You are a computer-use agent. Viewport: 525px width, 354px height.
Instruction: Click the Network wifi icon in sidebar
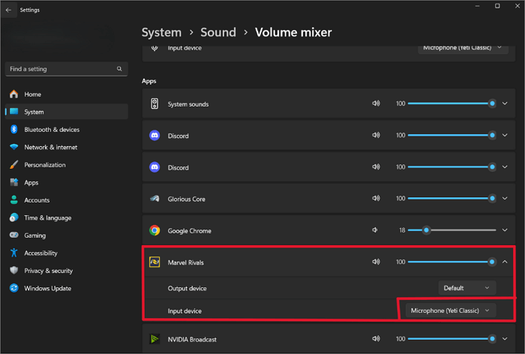click(x=13, y=147)
